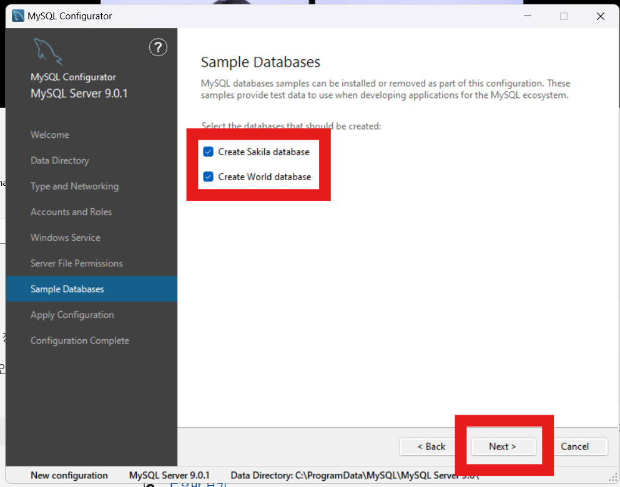The image size is (620, 487).
Task: Open Configuration Complete step
Action: point(80,340)
